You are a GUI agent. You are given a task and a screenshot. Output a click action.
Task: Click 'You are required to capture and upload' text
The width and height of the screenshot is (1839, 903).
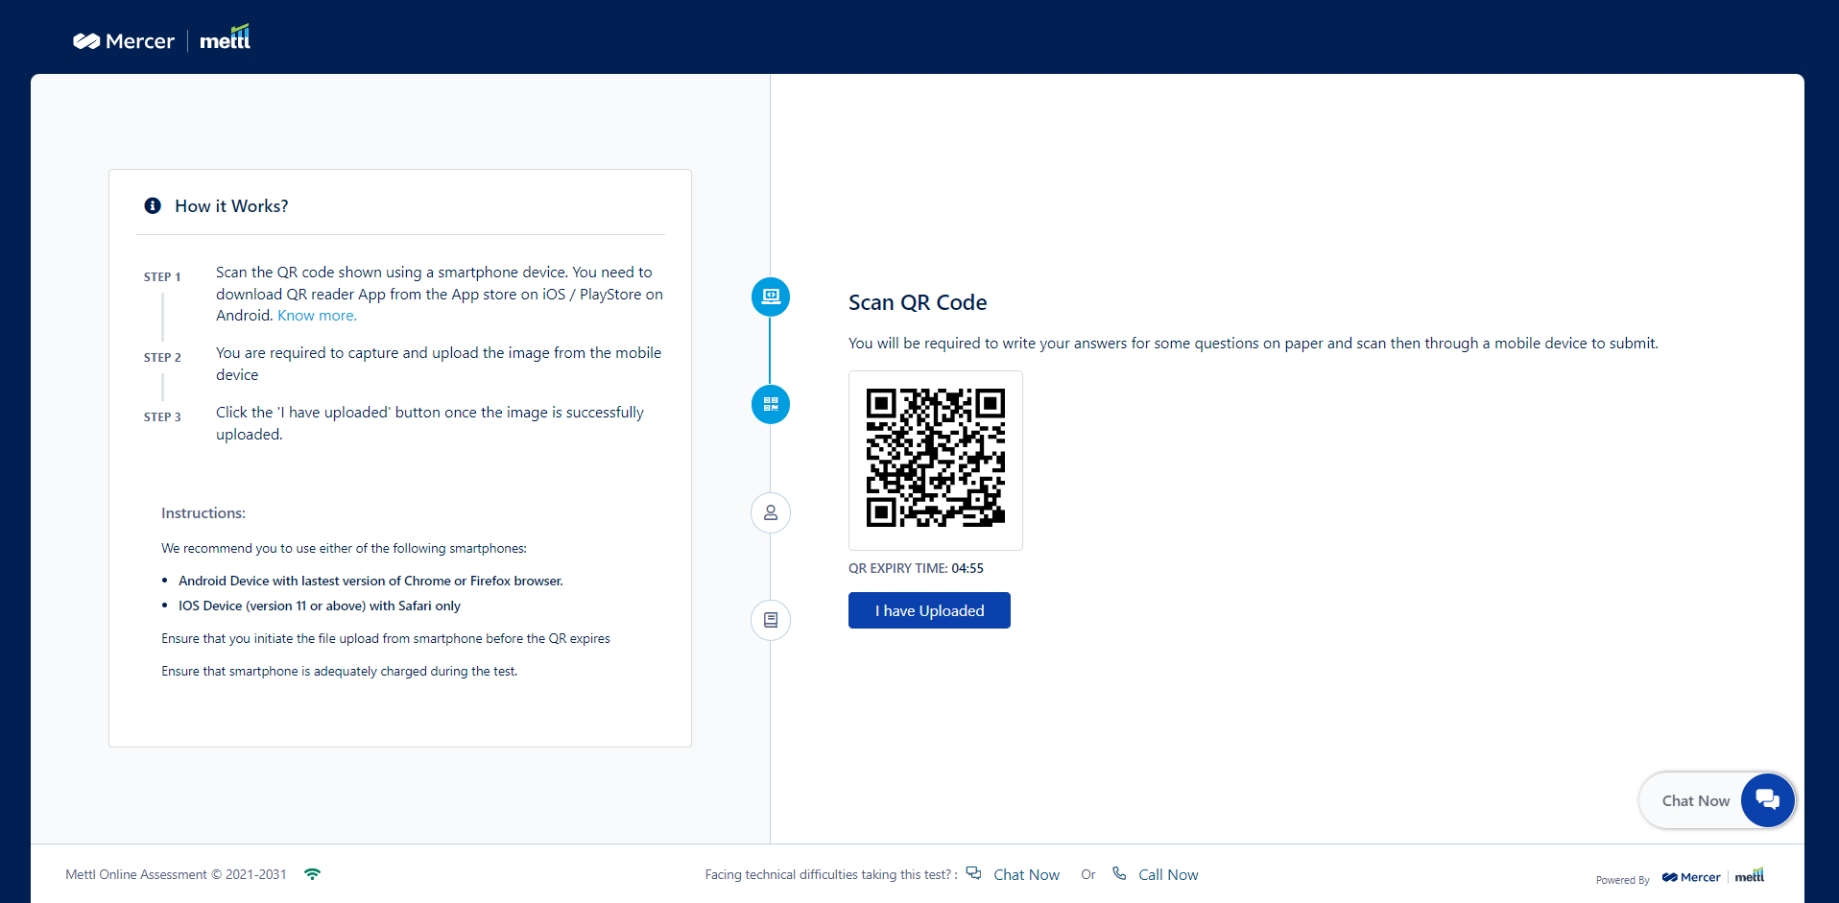[x=439, y=364]
